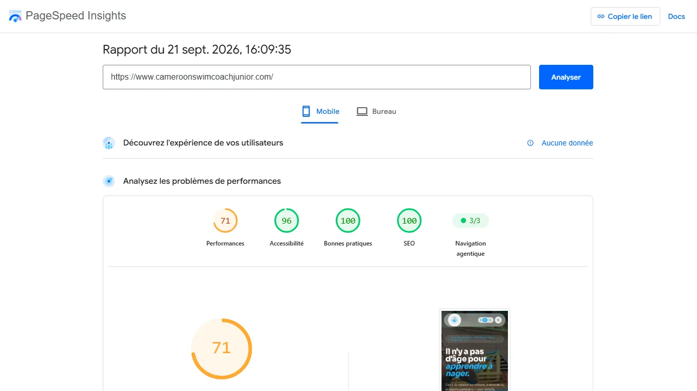Open the Aucune donnée link
The height and width of the screenshot is (391, 697).
coord(567,143)
